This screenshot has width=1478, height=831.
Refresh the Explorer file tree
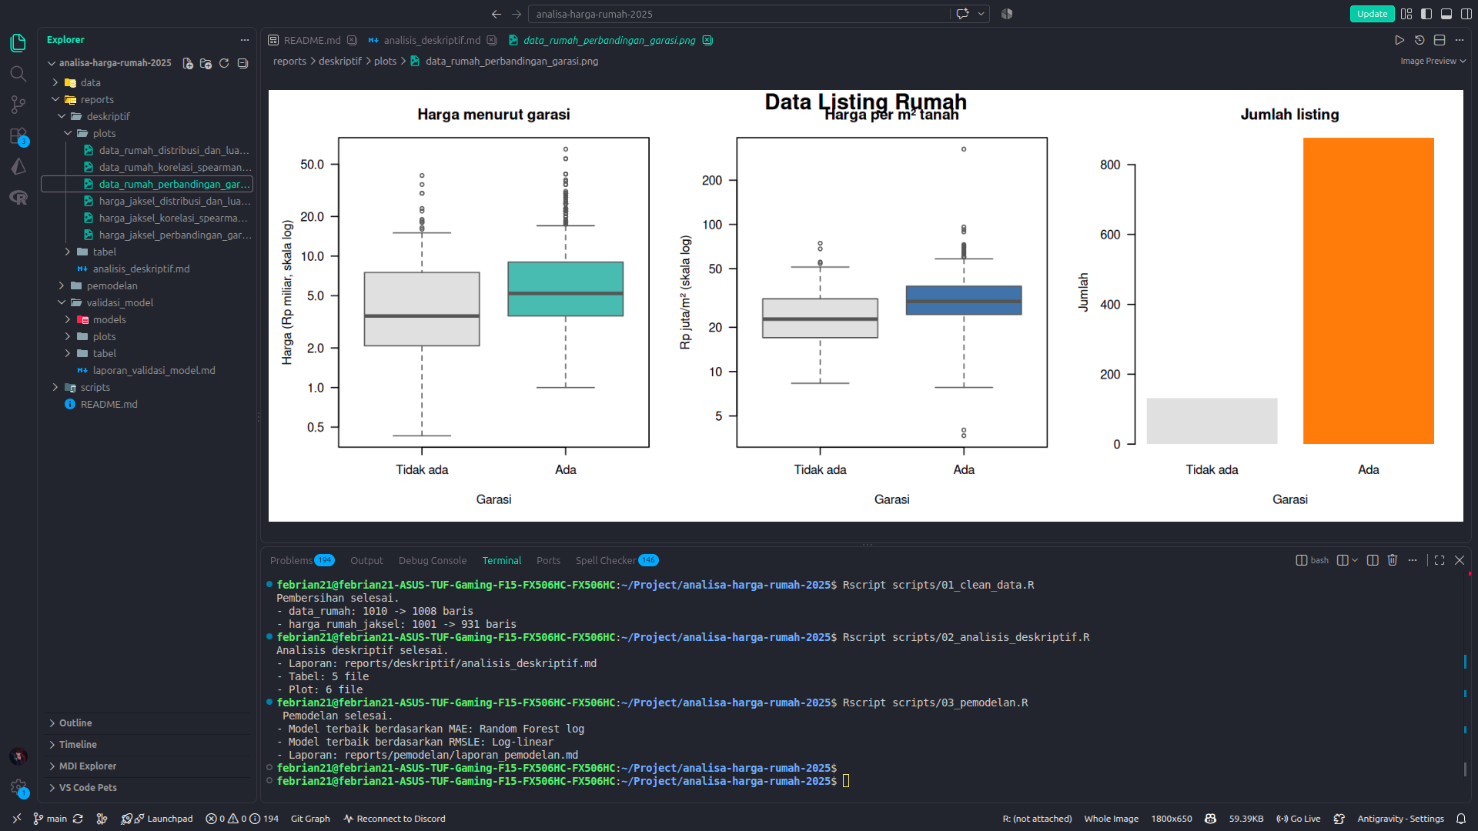click(224, 63)
